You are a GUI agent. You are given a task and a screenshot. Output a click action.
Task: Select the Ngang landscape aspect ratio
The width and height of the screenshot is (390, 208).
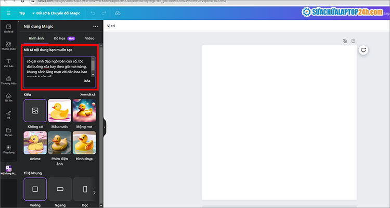click(x=59, y=189)
